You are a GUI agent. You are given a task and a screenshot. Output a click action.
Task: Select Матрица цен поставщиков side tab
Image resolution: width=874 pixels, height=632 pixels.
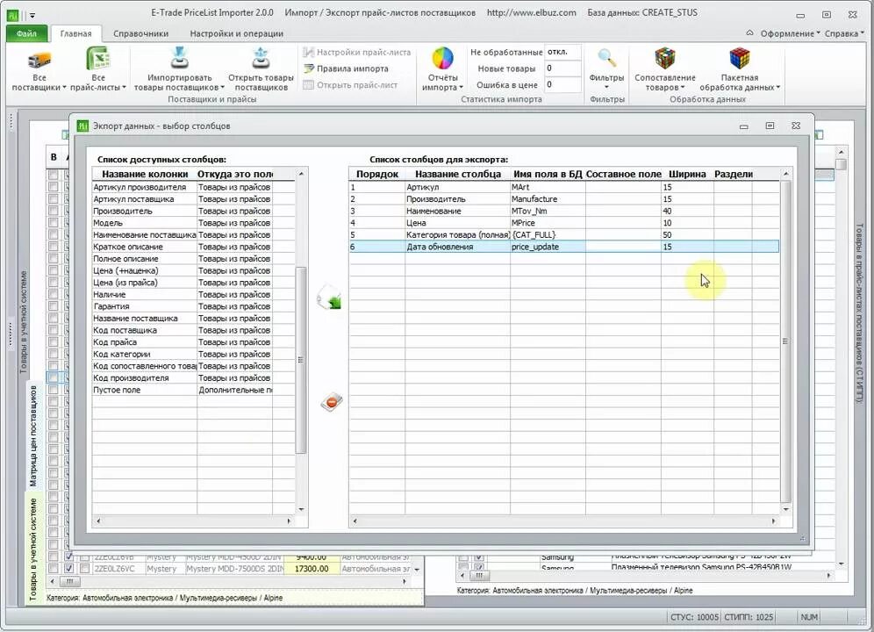coord(32,435)
